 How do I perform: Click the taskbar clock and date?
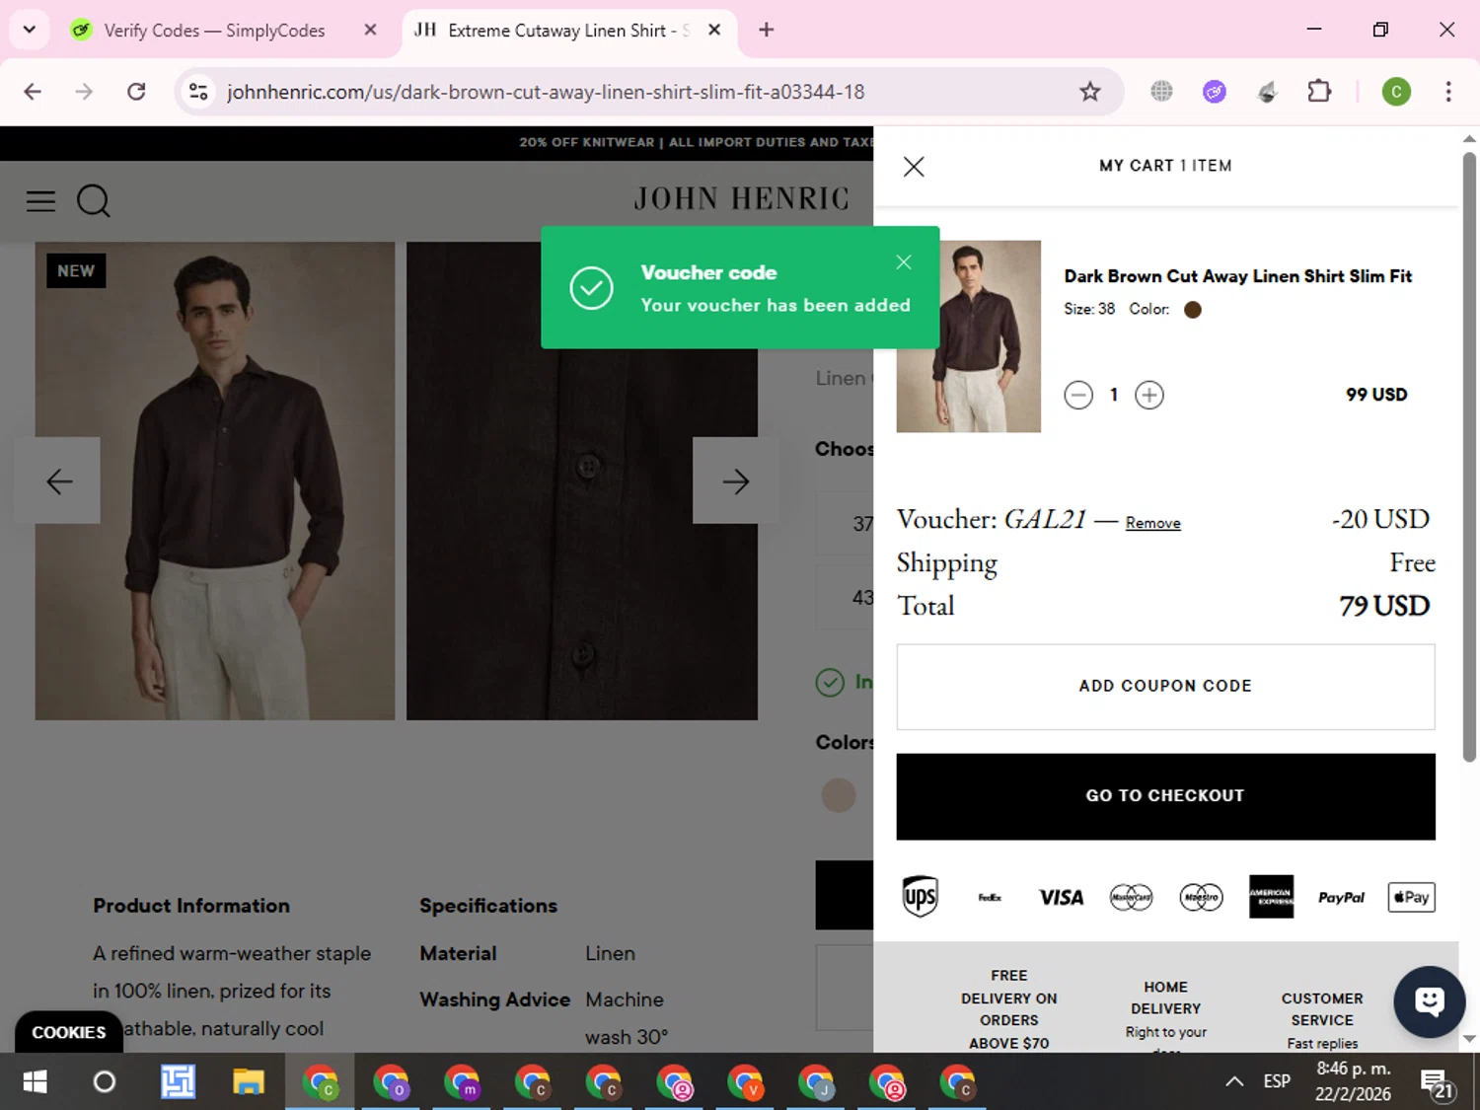coord(1353,1081)
